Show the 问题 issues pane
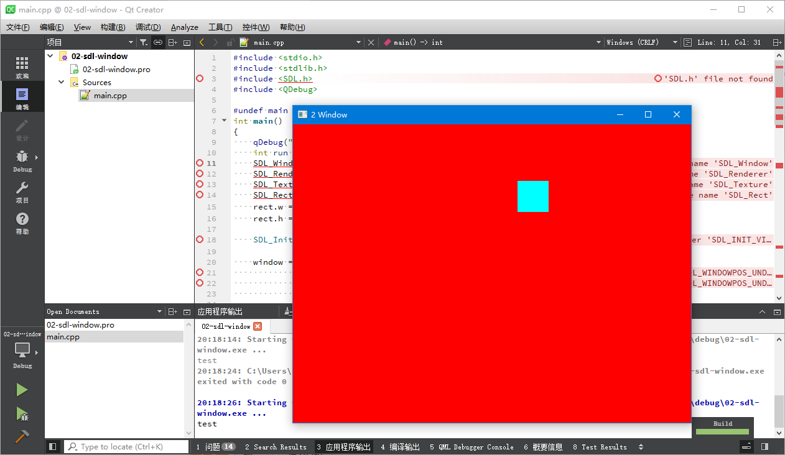 pos(215,447)
